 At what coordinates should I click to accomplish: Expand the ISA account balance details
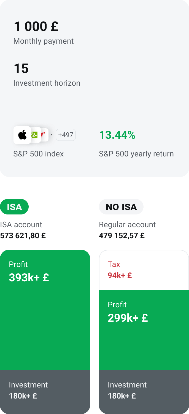[23, 235]
